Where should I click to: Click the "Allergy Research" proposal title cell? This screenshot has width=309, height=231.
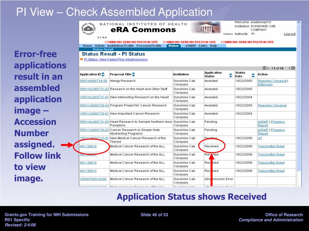point(123,81)
